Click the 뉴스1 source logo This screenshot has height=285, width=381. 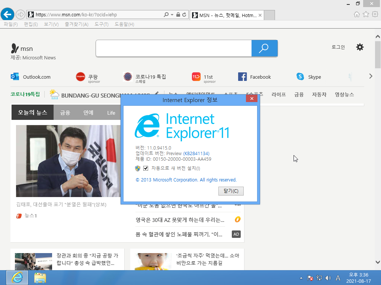[x=19, y=216]
